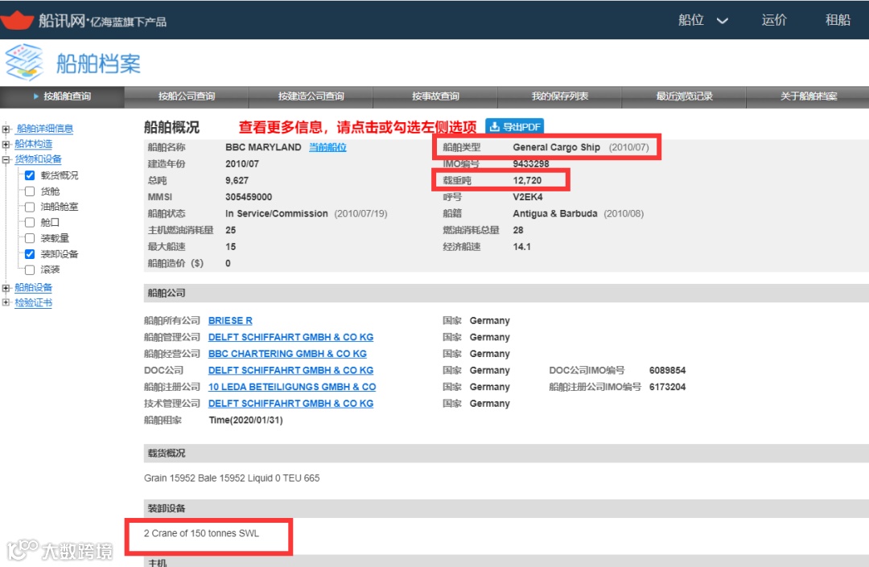The image size is (869, 567).
Task: Check the 装载量 checkbox
Action: pyautogui.click(x=30, y=238)
